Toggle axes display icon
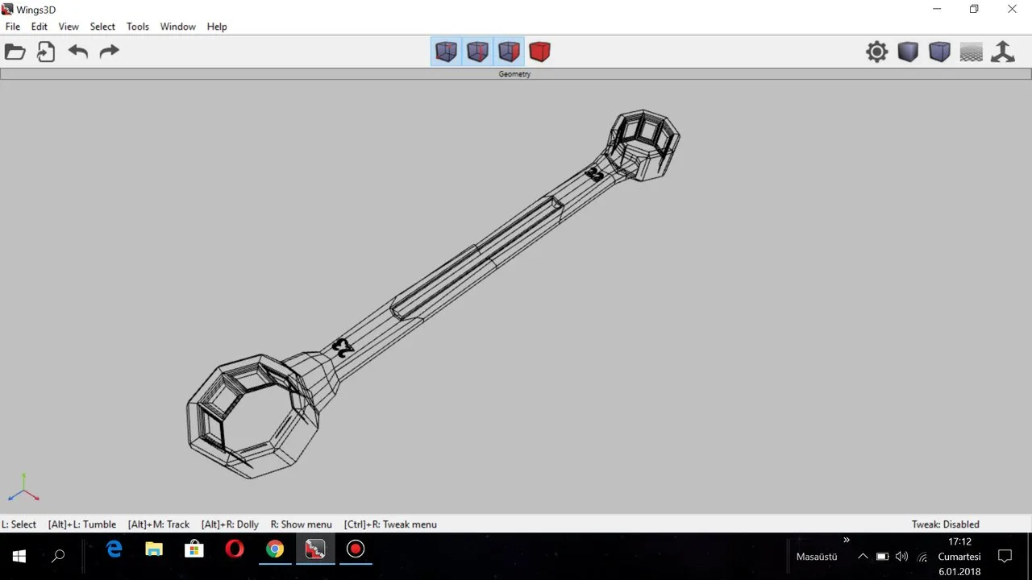This screenshot has height=580, width=1032. [1003, 52]
